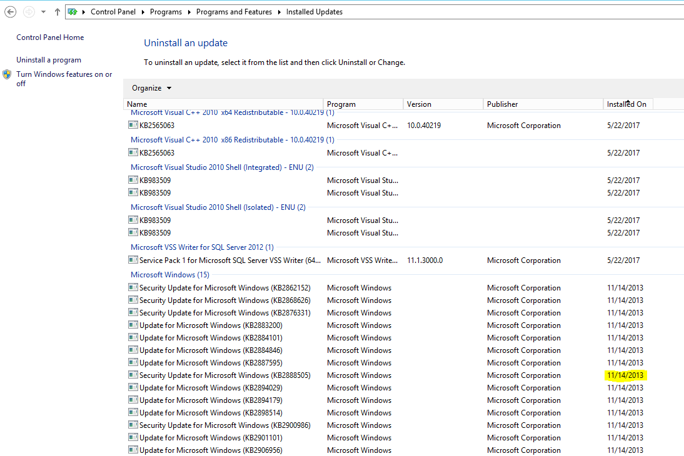Click the icon beside SQL Server VSS Writer Service Pack
This screenshot has height=456, width=684.
133,260
